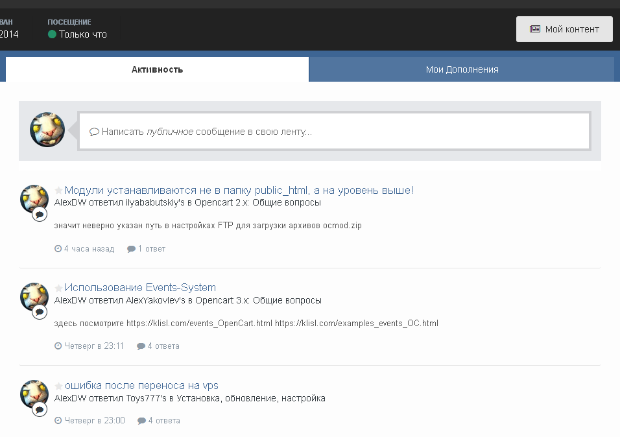Image resolution: width=620 pixels, height=437 pixels.
Task: Click the '4 часа назад' timestamp
Action: [x=89, y=249]
